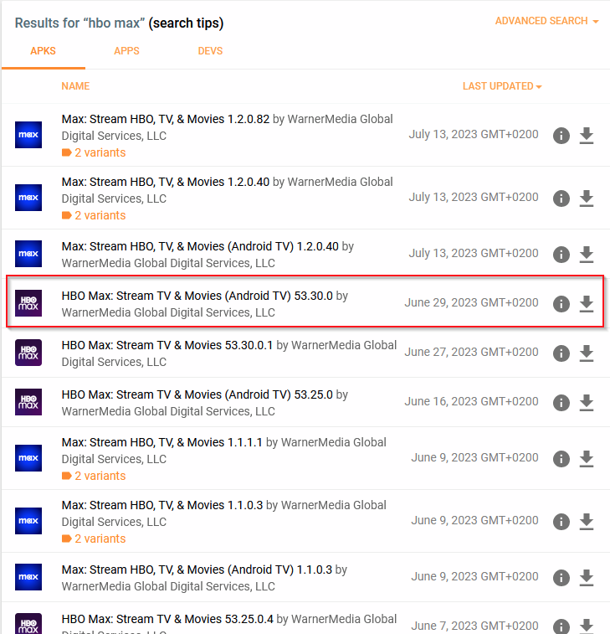Open the search tips link
610x634 pixels.
[x=186, y=23]
